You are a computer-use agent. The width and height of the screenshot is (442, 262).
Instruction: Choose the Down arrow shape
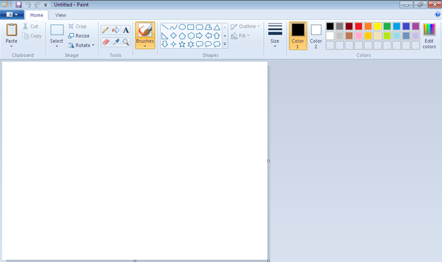point(165,44)
